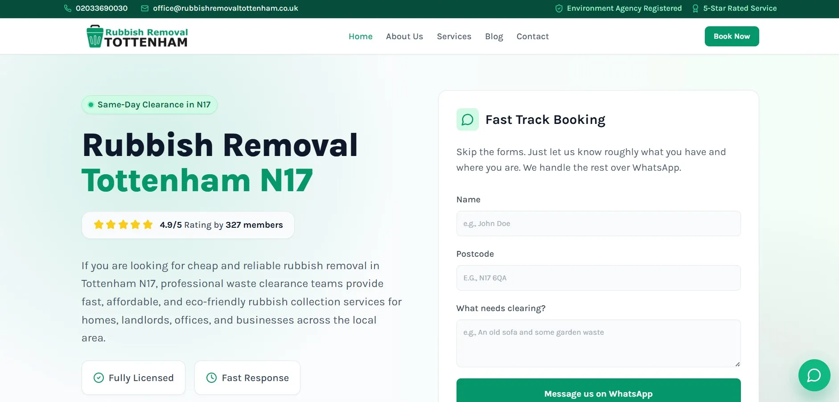Click the first gold rating star
839x402 pixels.
click(x=99, y=225)
